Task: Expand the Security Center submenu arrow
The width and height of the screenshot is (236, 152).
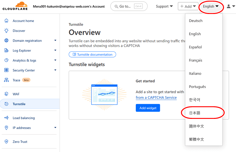Action: pyautogui.click(x=55, y=70)
